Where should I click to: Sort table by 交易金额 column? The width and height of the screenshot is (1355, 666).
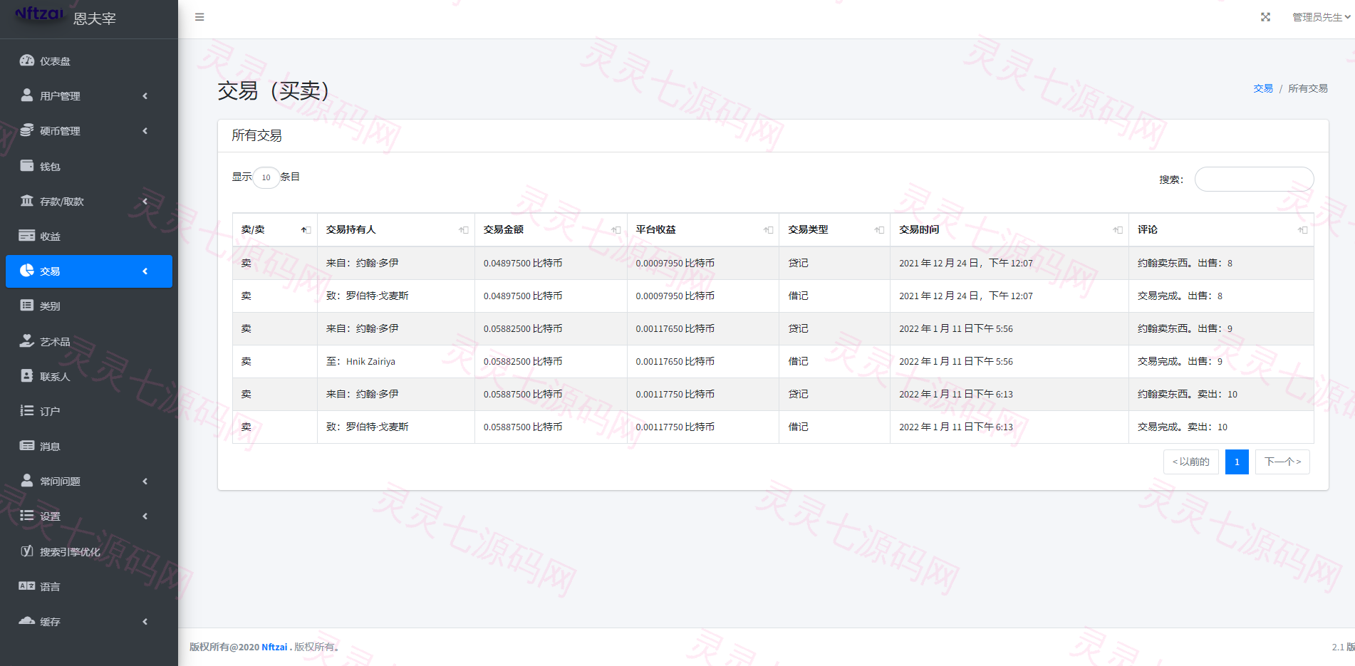pyautogui.click(x=551, y=229)
